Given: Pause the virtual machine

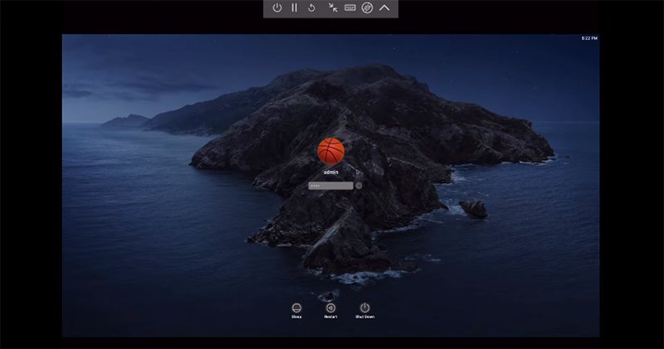Looking at the screenshot, I should [295, 7].
